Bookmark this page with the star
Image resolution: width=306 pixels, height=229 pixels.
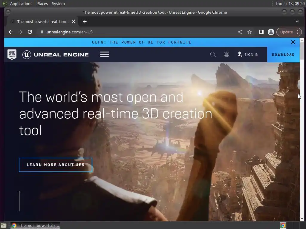250,32
